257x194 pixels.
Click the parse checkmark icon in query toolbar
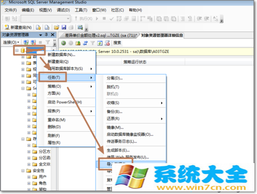tap(112, 19)
